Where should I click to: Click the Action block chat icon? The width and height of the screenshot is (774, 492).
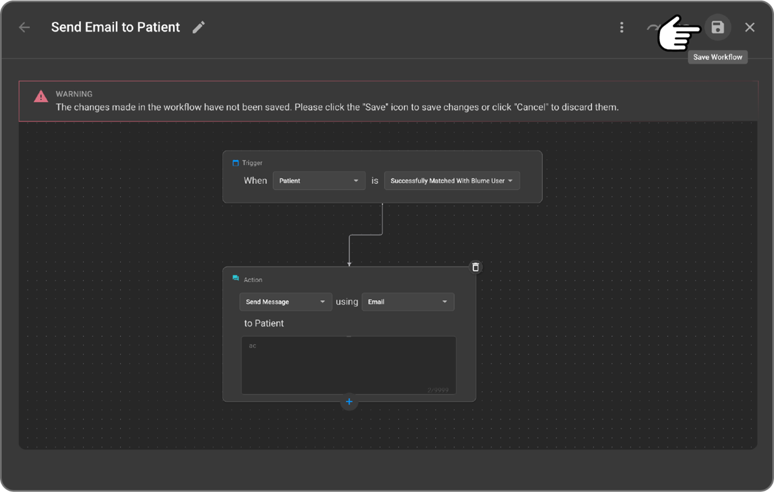point(236,279)
